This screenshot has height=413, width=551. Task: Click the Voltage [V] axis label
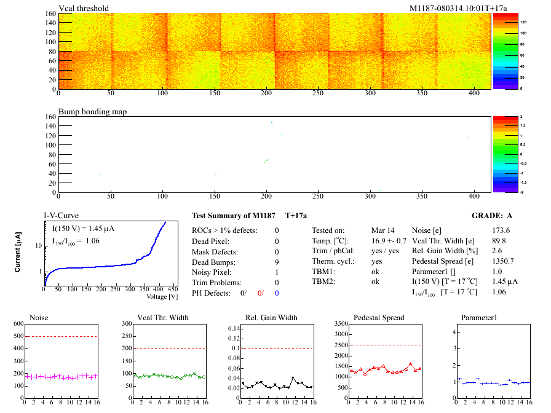[x=163, y=296]
